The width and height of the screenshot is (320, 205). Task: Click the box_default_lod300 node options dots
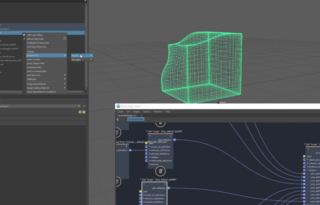click(x=171, y=136)
